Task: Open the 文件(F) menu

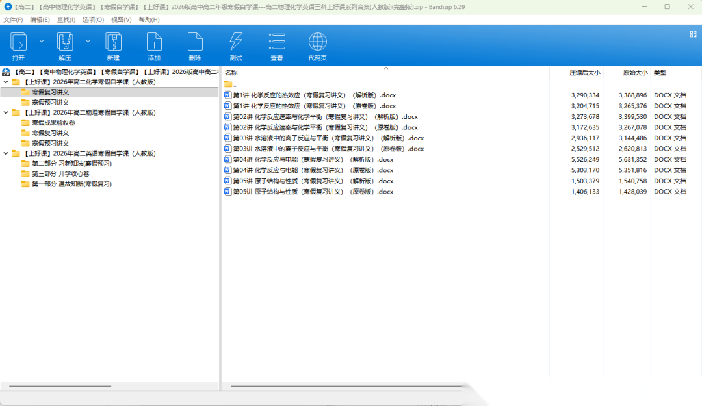Action: [x=13, y=19]
